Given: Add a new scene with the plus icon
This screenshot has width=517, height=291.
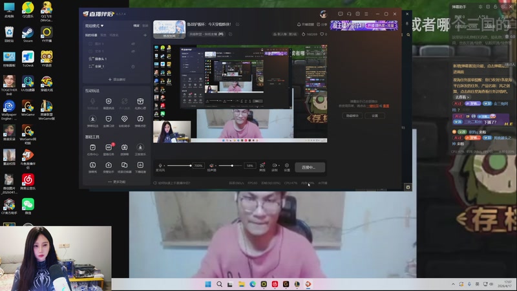Looking at the screenshot, I should [x=145, y=35].
